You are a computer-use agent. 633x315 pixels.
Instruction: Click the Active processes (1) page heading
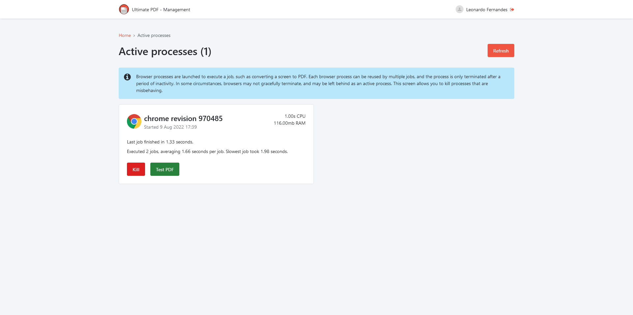point(165,51)
